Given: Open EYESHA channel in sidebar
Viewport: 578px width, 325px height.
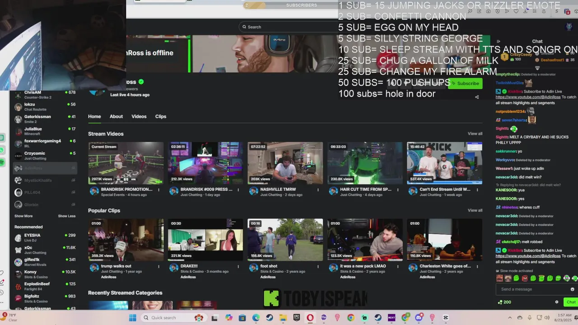Looking at the screenshot, I should pyautogui.click(x=45, y=237).
